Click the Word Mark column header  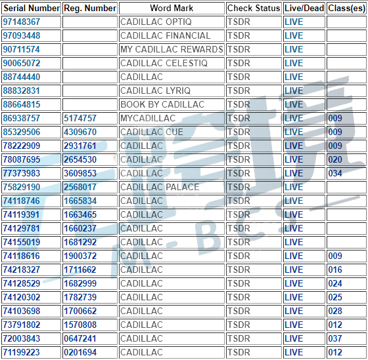click(172, 9)
